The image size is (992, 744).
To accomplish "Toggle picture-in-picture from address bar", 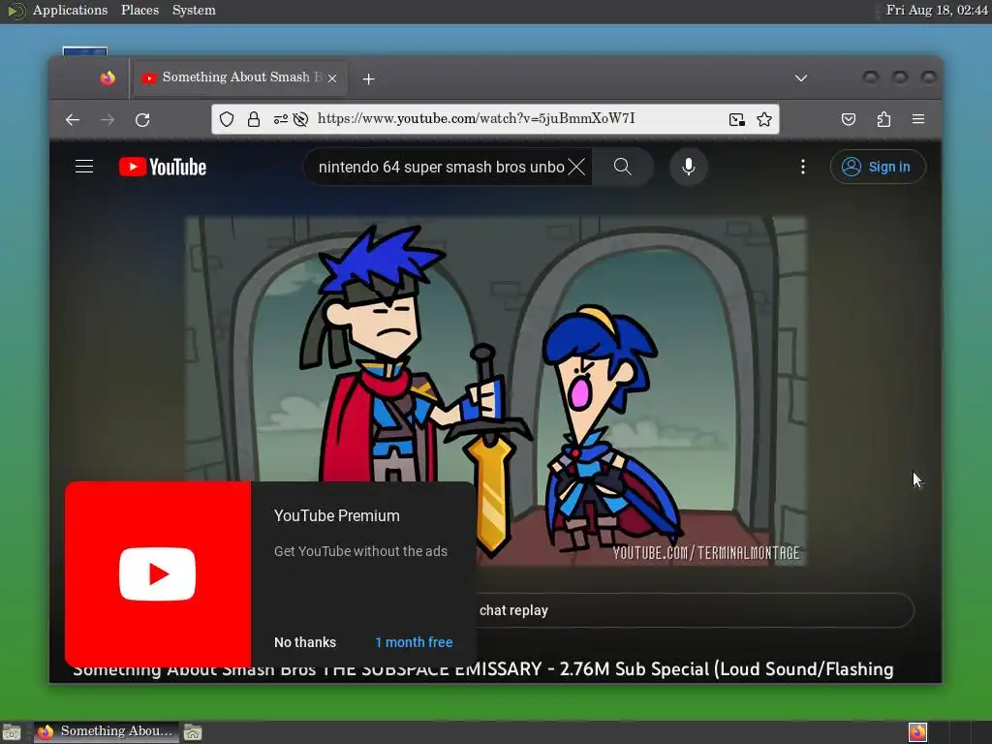I will pos(736,119).
